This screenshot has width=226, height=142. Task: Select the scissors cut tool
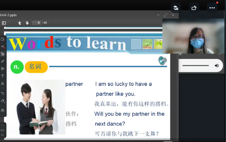click(x=3, y=83)
